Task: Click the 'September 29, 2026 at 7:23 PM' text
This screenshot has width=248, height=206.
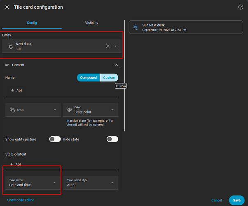Action: 164,30
